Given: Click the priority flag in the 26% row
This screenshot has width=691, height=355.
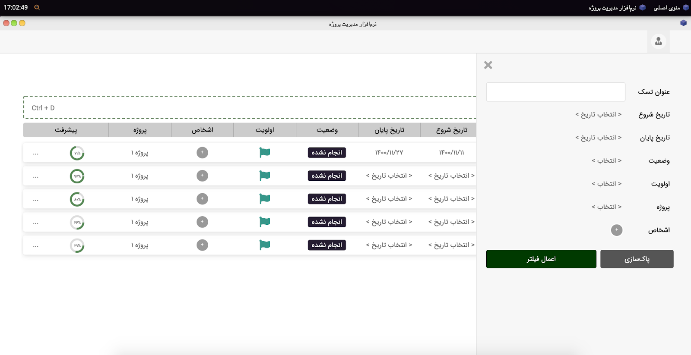Looking at the screenshot, I should point(265,222).
